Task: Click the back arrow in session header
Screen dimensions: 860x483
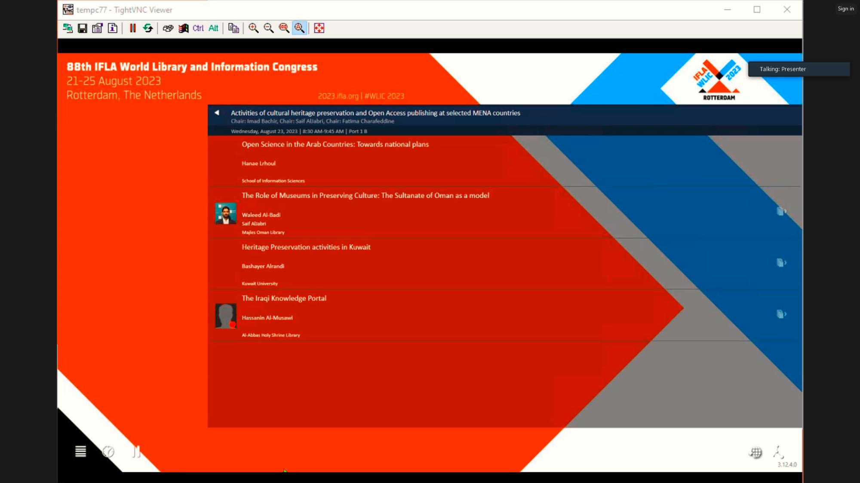Action: [217, 113]
